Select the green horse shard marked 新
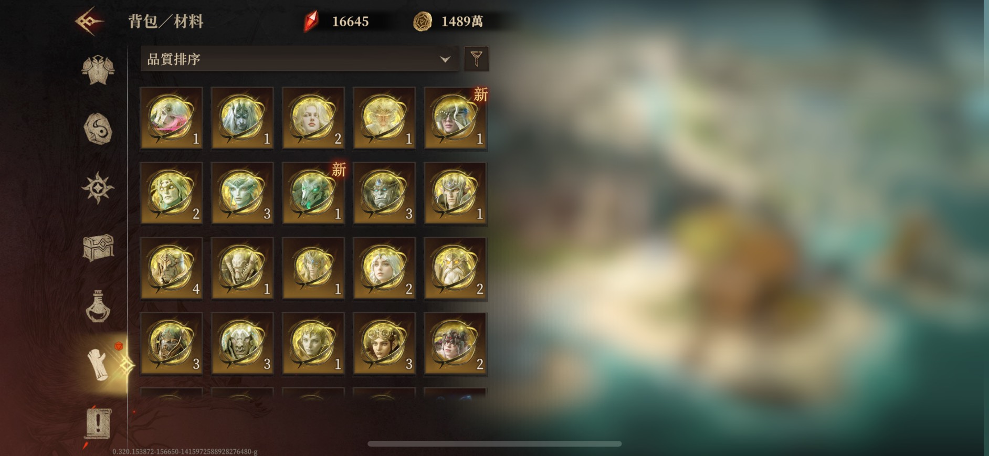This screenshot has width=989, height=456. (x=313, y=193)
